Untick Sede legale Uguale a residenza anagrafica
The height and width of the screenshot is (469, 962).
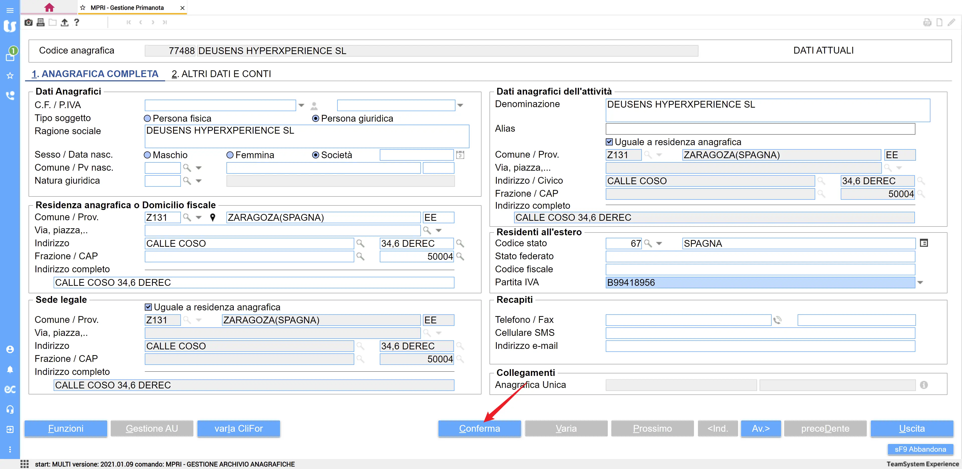point(148,307)
